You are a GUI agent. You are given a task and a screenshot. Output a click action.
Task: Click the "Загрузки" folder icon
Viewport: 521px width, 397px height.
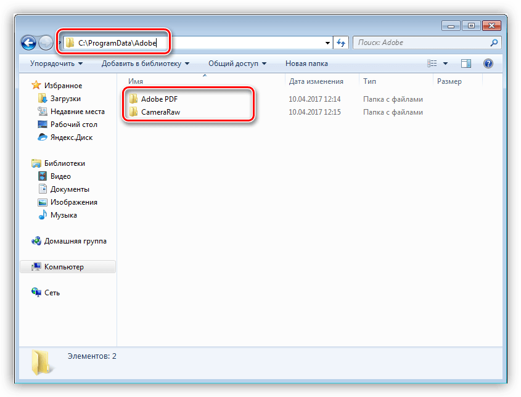point(42,99)
